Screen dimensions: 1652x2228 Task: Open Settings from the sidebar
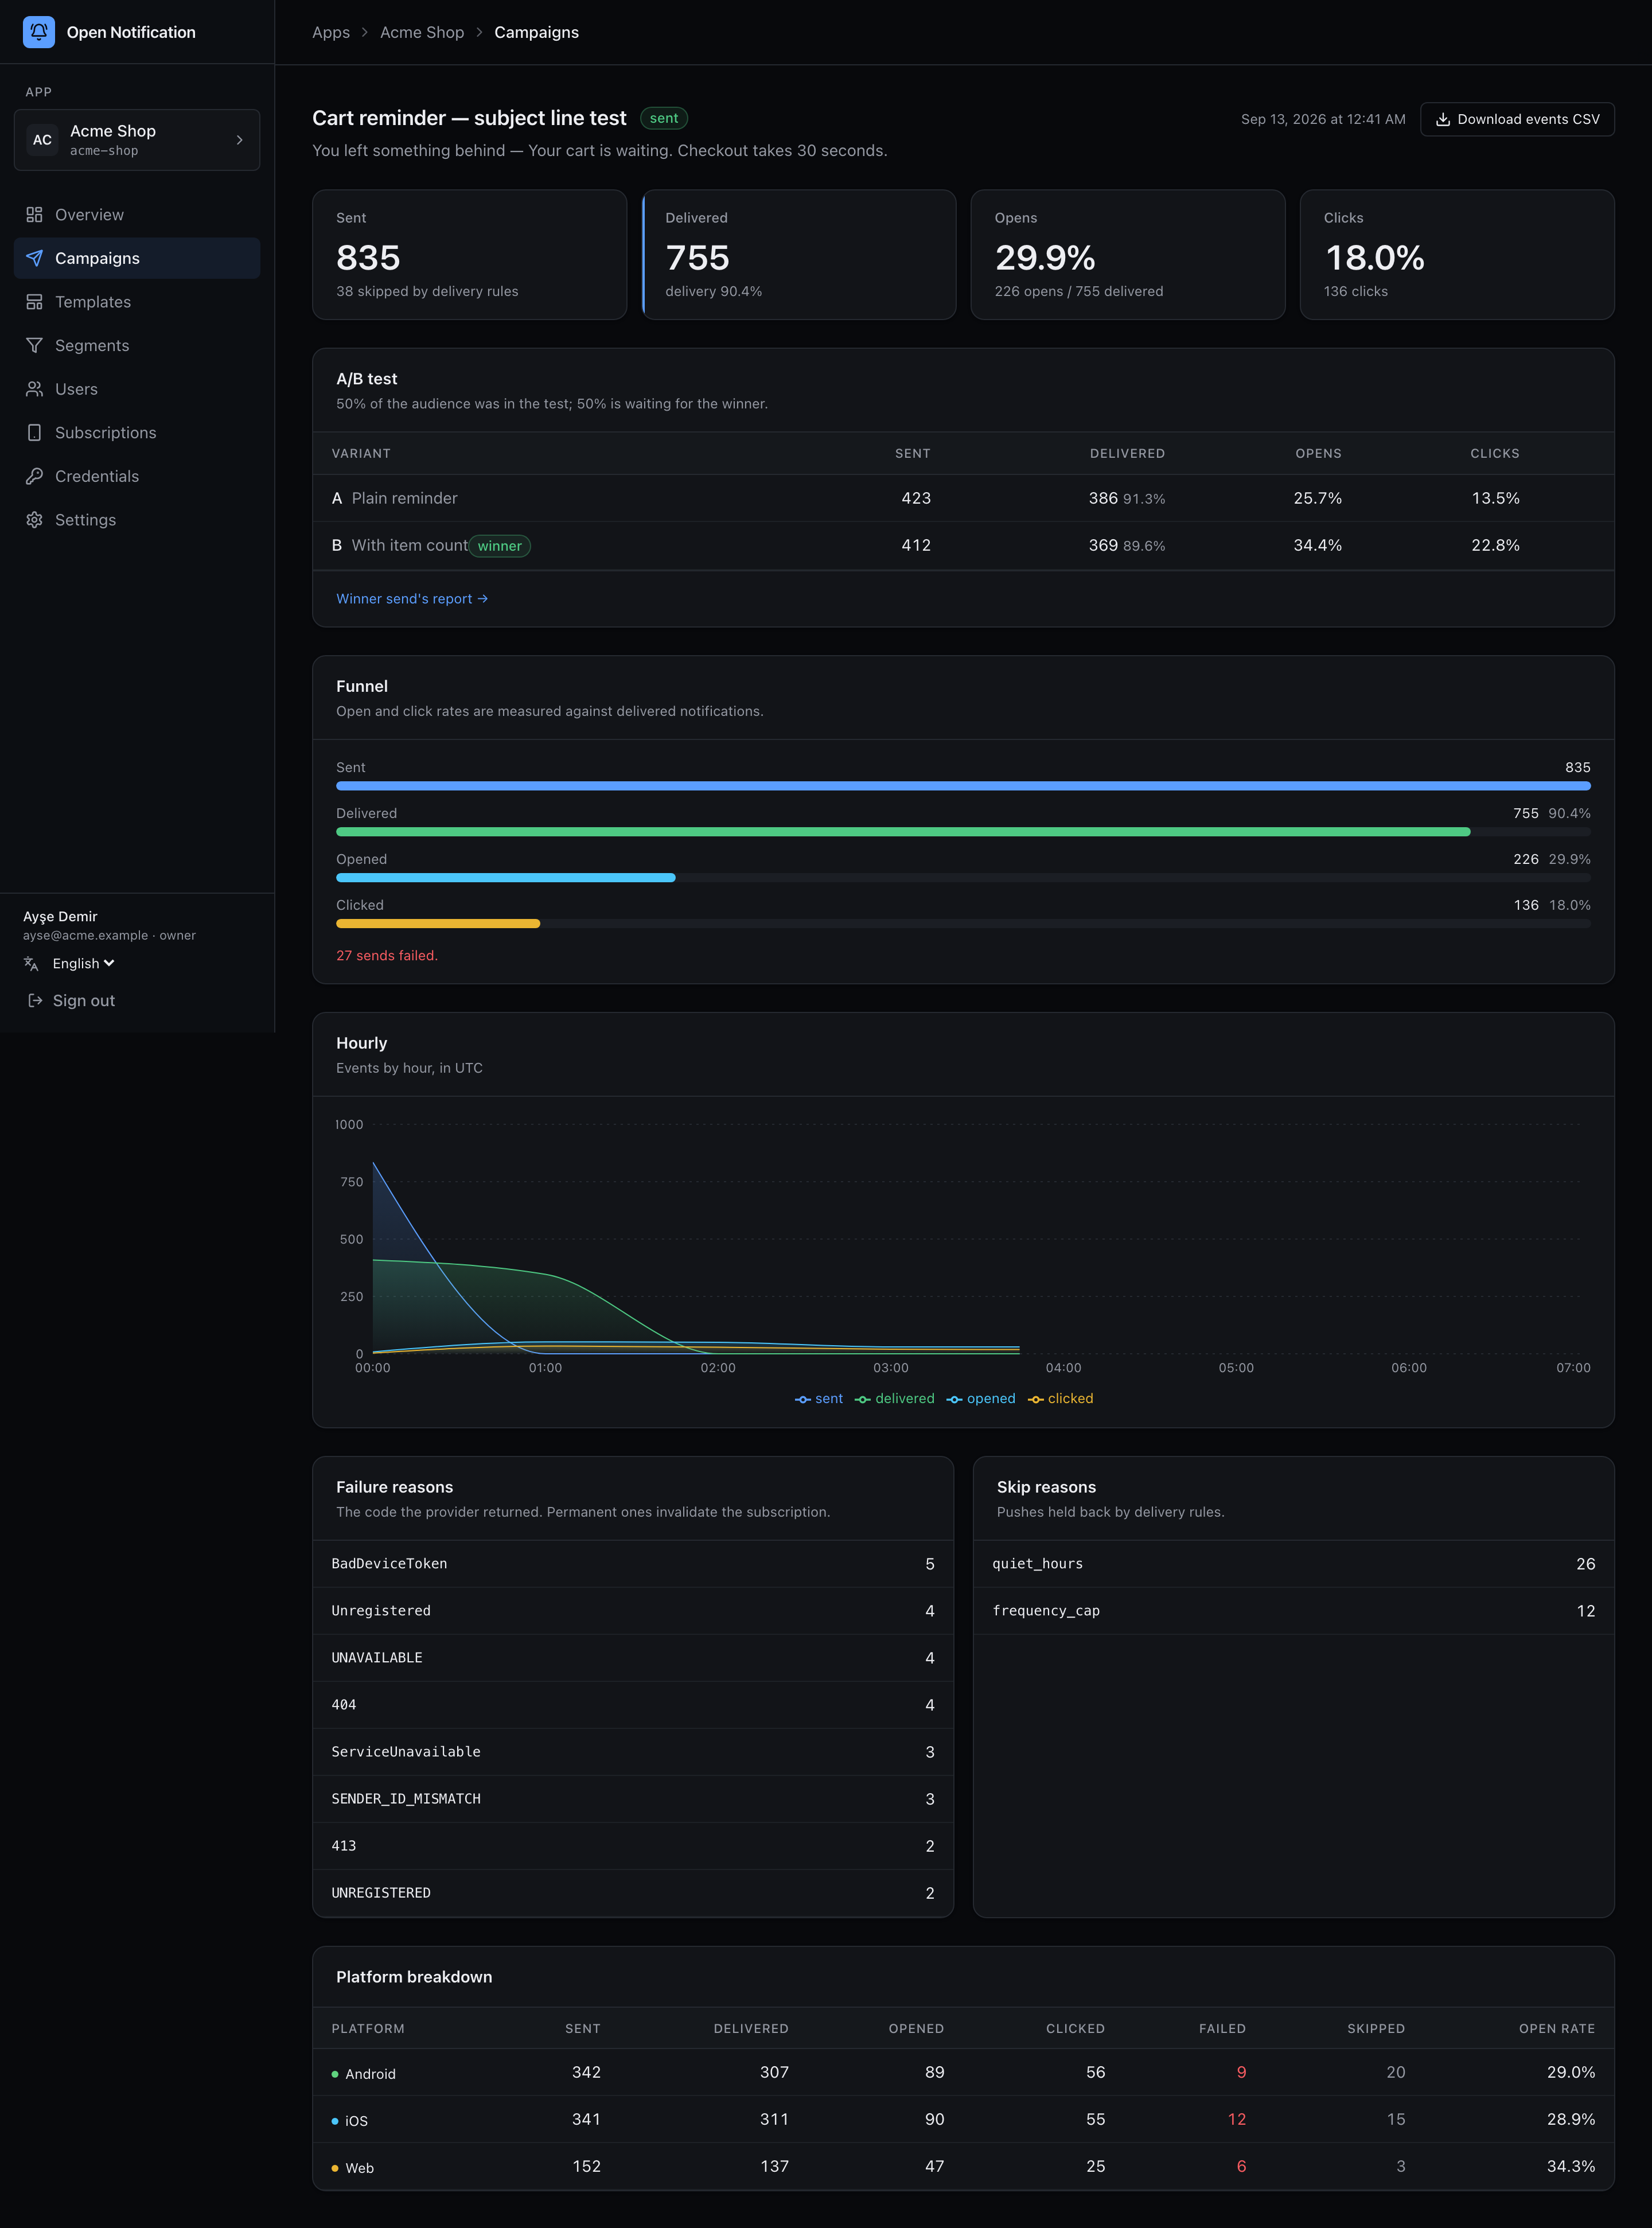click(137, 520)
